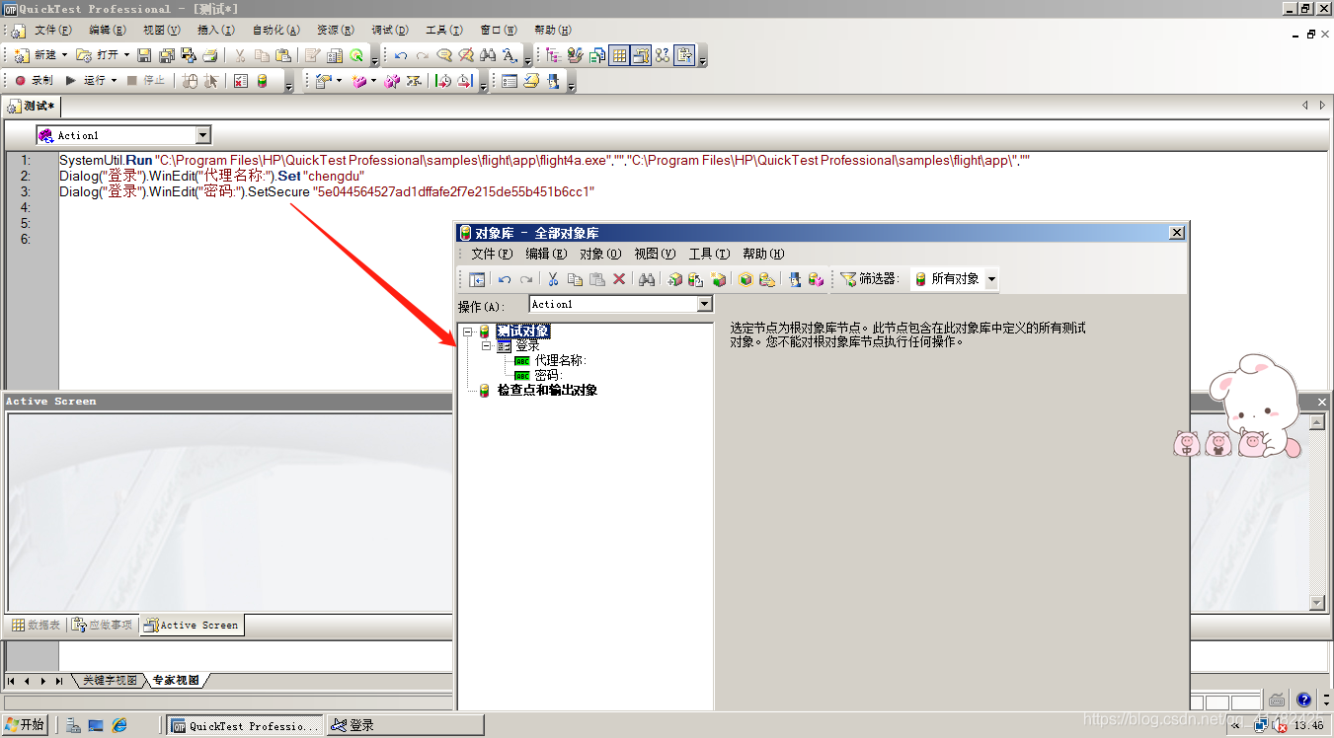This screenshot has height=738, width=1334.
Task: Select the 检查点和输出对象 tree node
Action: (x=547, y=391)
